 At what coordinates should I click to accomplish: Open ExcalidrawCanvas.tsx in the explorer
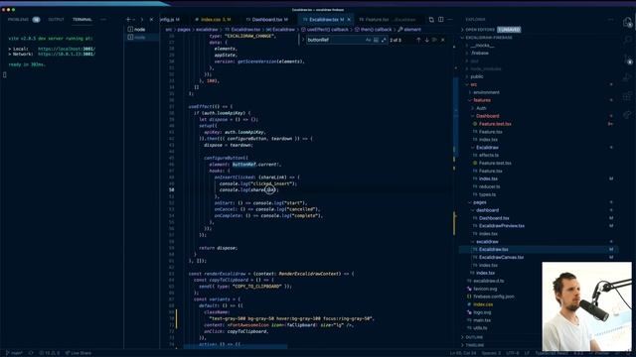tap(501, 257)
